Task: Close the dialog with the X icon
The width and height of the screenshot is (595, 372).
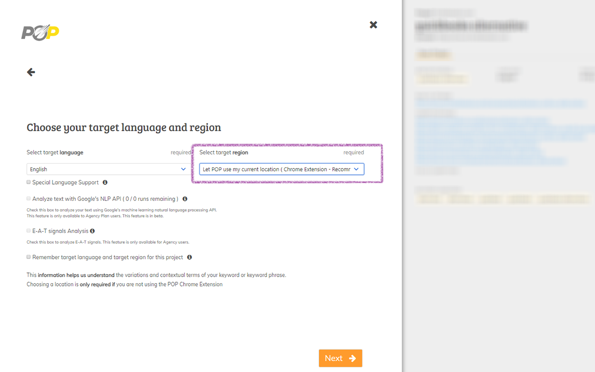Action: click(373, 25)
